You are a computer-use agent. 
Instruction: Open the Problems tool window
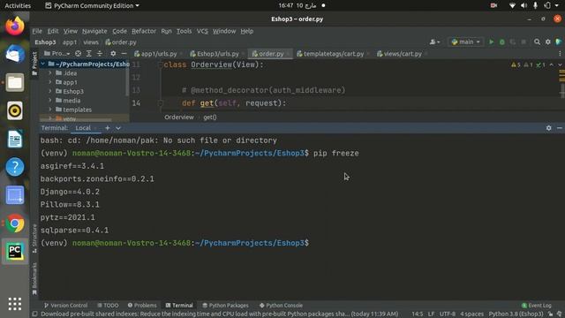coord(142,306)
